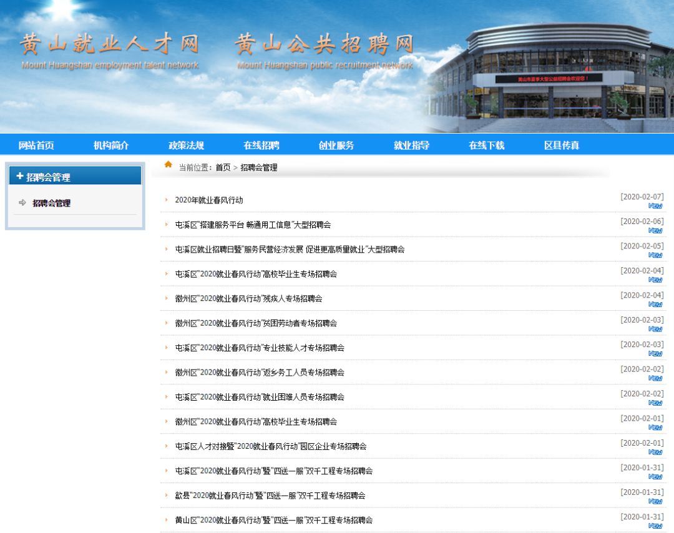Open the 网站首页 navigation item
The height and width of the screenshot is (533, 674).
pyautogui.click(x=36, y=145)
